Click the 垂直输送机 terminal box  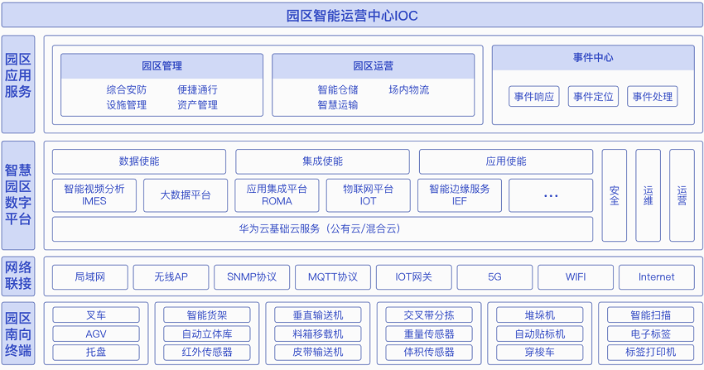(318, 315)
